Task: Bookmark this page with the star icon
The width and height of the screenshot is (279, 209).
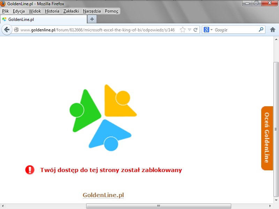Action: coord(183,30)
